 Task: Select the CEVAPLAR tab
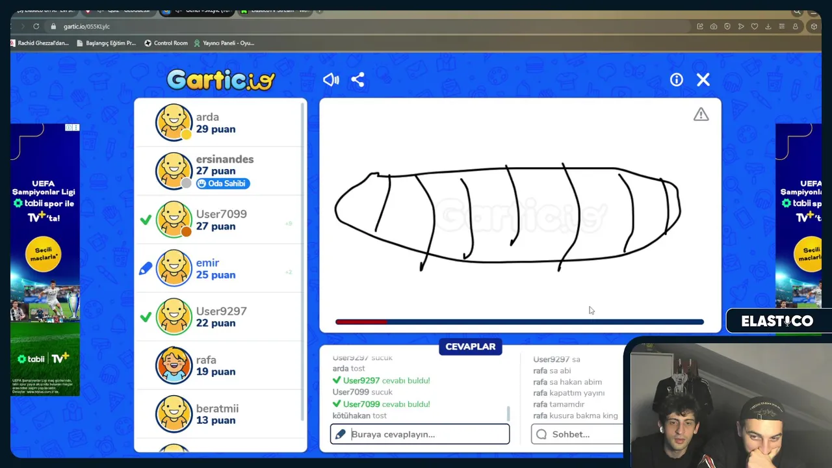[x=471, y=346]
